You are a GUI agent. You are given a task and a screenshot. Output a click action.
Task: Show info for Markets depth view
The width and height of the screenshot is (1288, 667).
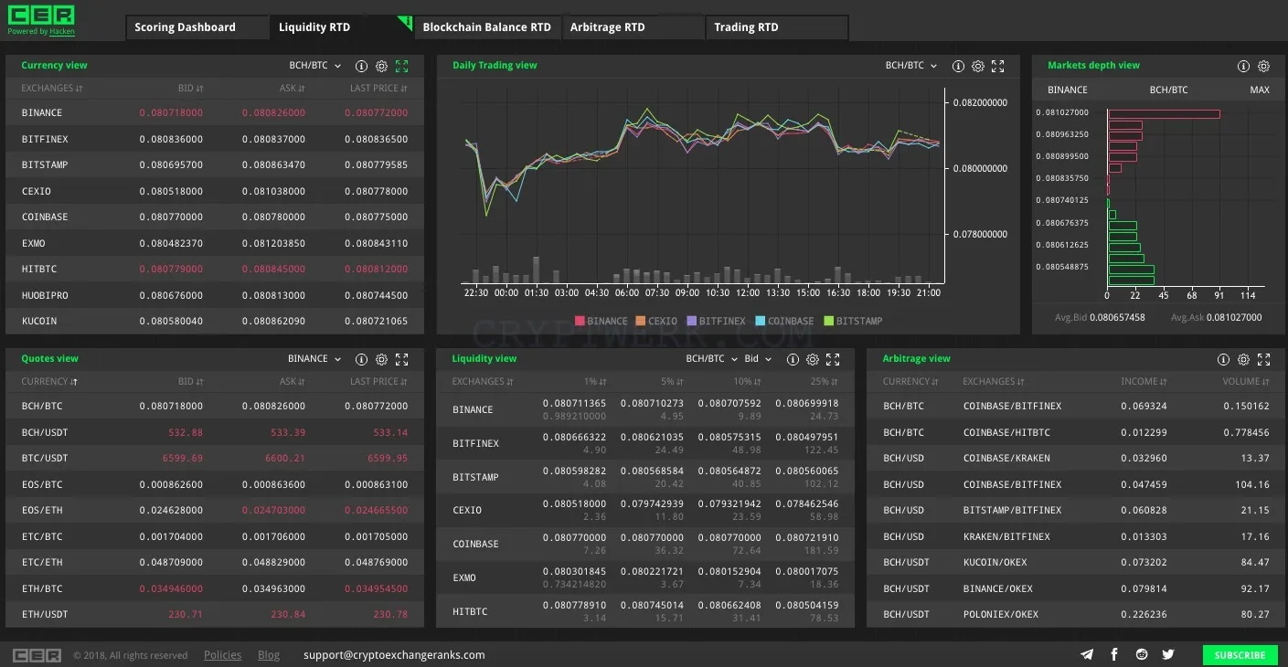[1243, 66]
